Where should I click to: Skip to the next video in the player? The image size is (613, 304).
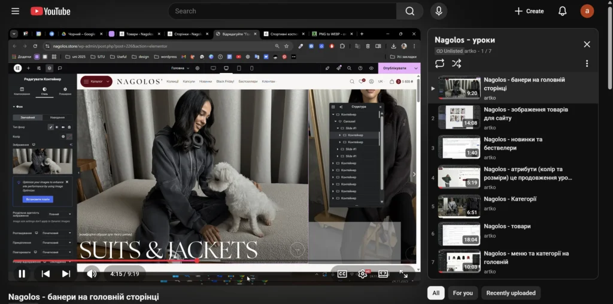[x=66, y=274]
